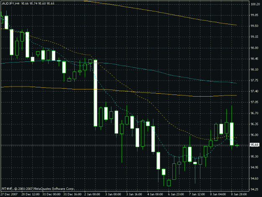Click the 99.50 price axis label
The height and width of the screenshot is (197, 262).
254,26
